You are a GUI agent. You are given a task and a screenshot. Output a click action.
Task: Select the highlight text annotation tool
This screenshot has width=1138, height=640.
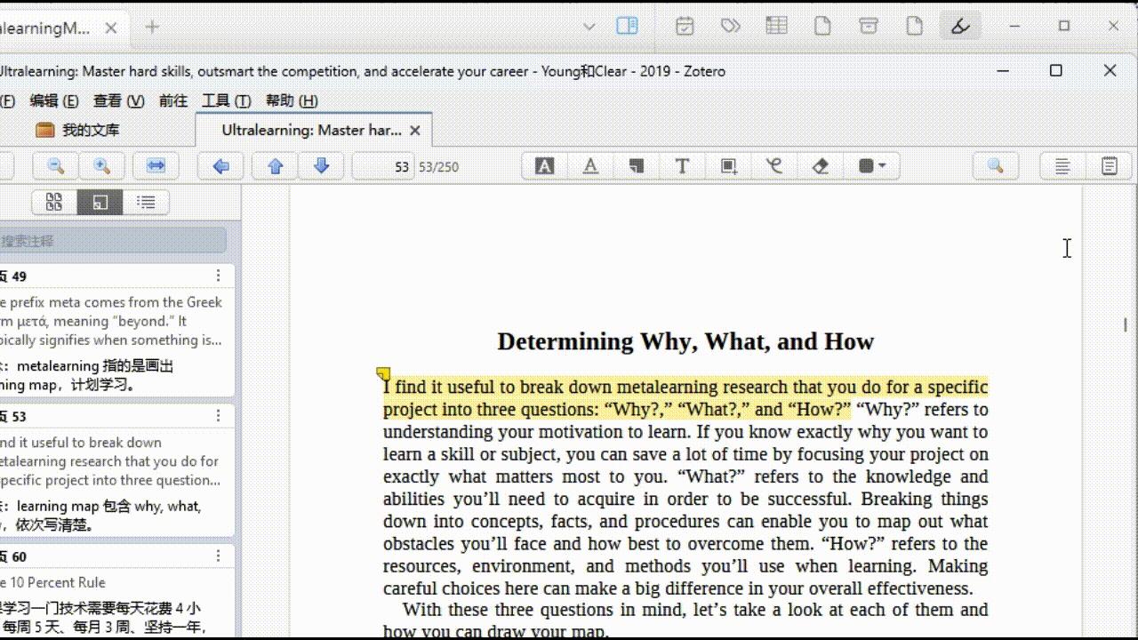tap(545, 166)
